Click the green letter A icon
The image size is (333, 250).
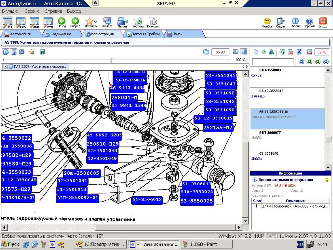click(271, 52)
